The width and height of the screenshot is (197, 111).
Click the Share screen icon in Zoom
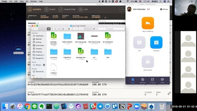pos(148,62)
